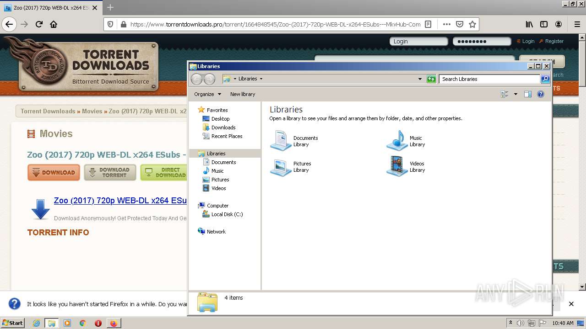The image size is (586, 329).
Task: Open Firefox account icon
Action: point(559,24)
